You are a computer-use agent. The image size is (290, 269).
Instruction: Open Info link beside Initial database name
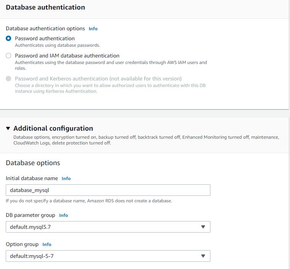pos(66,179)
